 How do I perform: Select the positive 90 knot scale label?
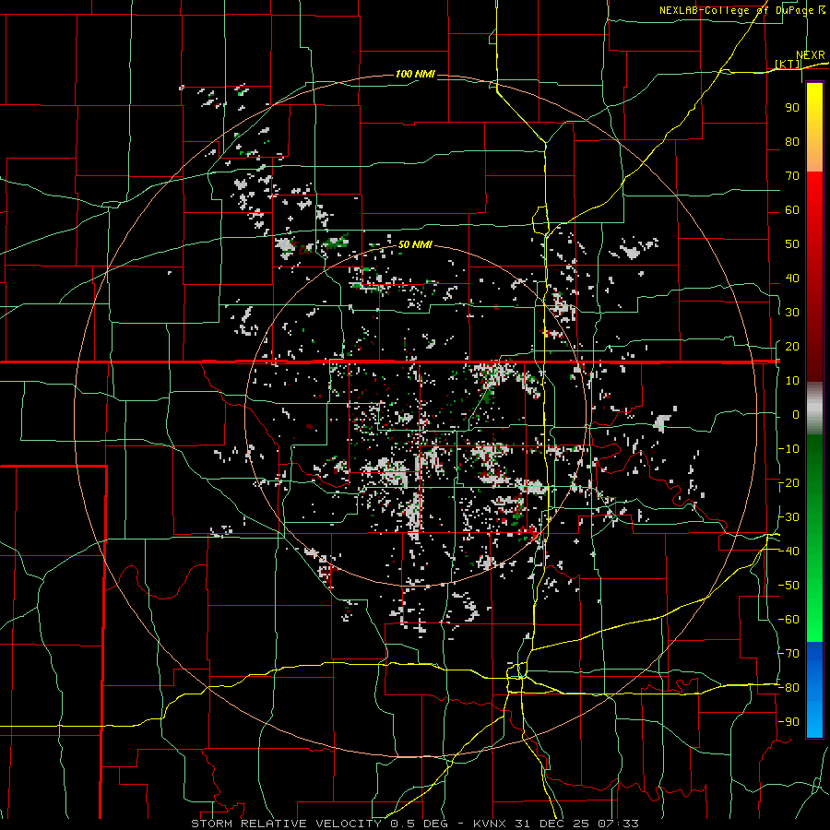(792, 108)
